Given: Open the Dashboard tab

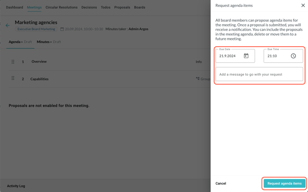Looking at the screenshot, I should (x=14, y=7).
